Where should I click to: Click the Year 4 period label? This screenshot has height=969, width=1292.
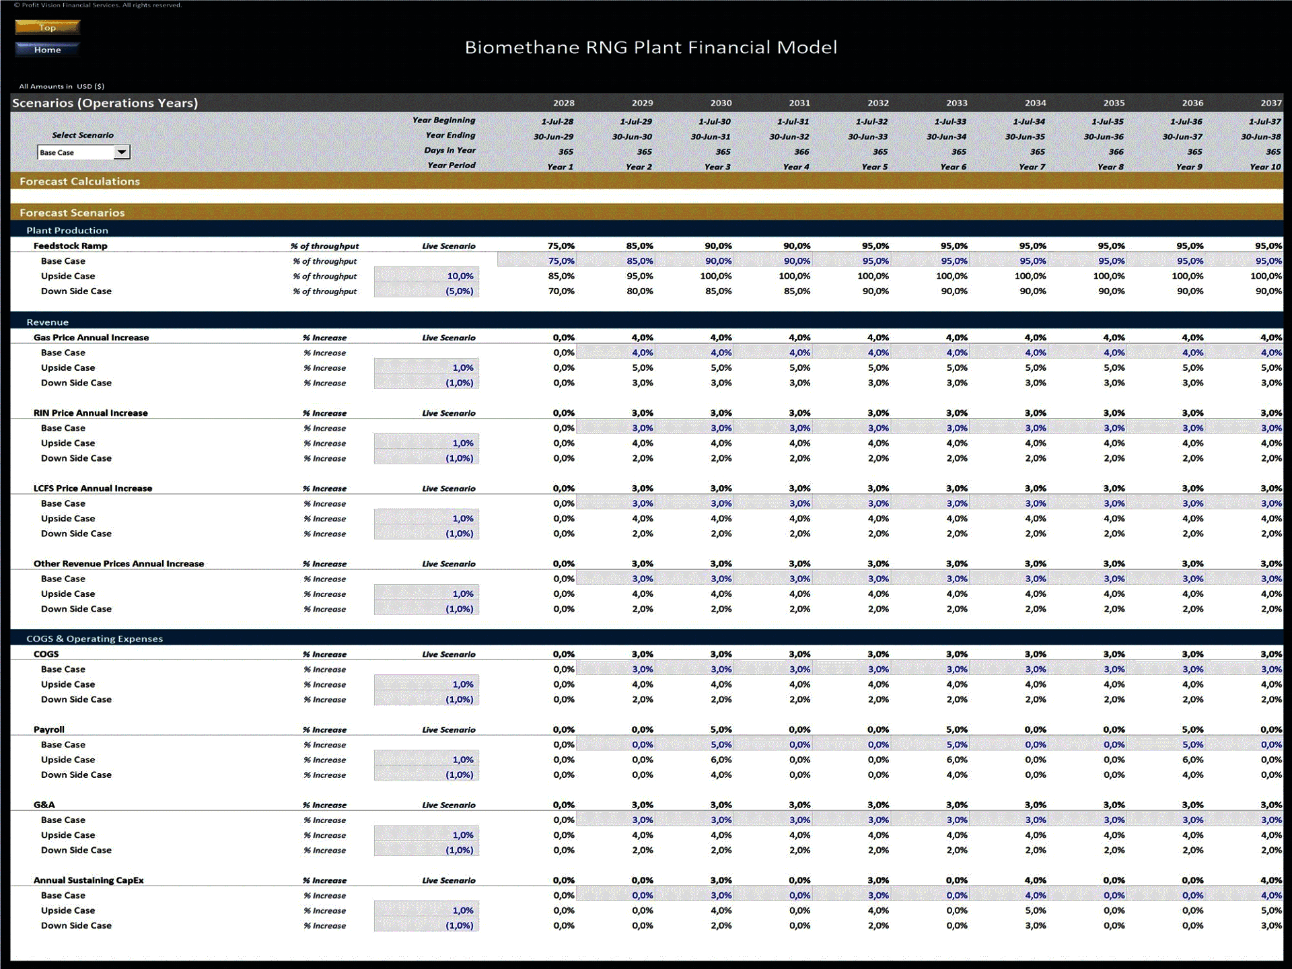point(796,167)
